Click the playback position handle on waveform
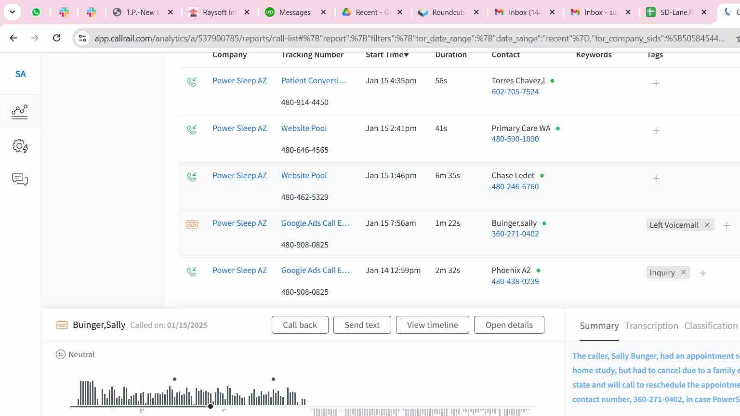Image resolution: width=740 pixels, height=416 pixels. coord(211,406)
